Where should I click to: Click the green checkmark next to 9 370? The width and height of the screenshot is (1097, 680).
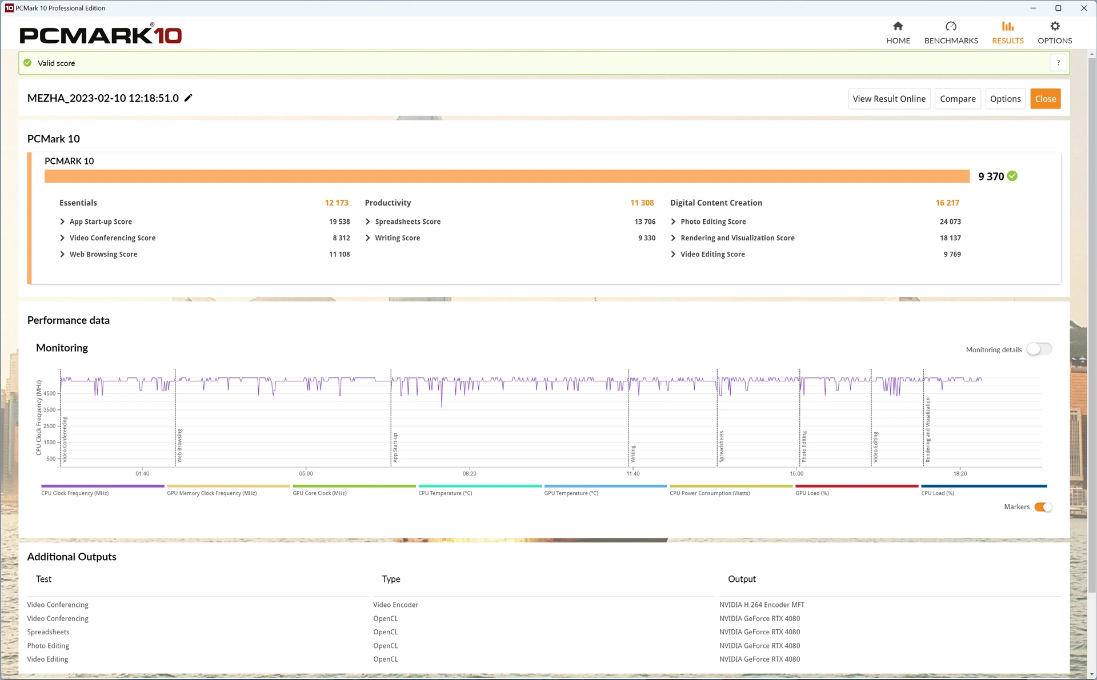click(1012, 176)
